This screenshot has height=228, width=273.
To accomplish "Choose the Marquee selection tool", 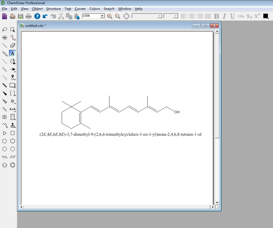I will pos(12,30).
